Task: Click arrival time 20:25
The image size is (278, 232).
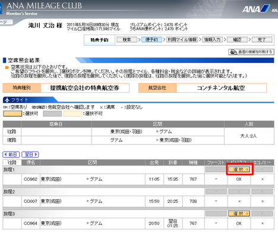Action: (x=173, y=201)
